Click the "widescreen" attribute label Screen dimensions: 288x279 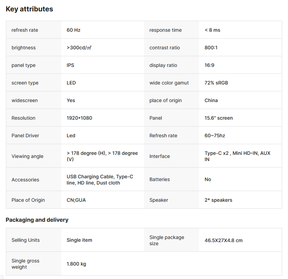coord(24,100)
